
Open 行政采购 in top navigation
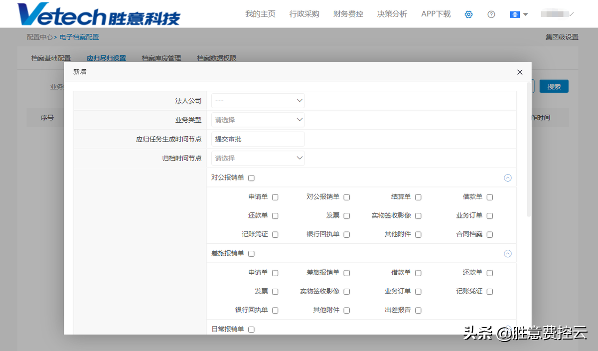point(304,14)
